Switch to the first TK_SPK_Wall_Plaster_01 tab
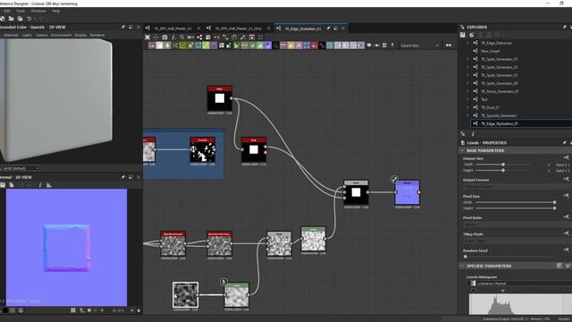This screenshot has width=572, height=322. [172, 28]
